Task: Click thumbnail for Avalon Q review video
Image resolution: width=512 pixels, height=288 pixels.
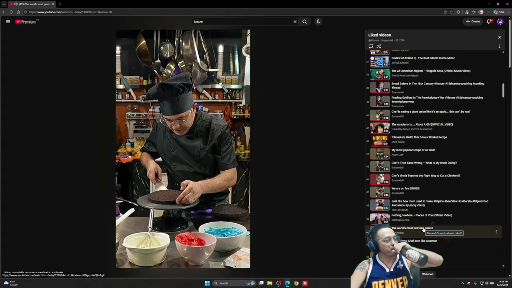Action: [x=380, y=62]
